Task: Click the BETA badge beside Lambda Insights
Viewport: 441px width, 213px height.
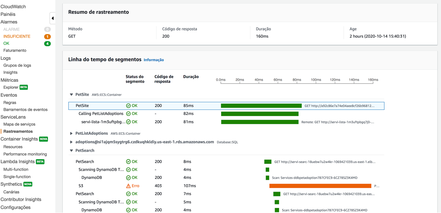Action: (40, 162)
